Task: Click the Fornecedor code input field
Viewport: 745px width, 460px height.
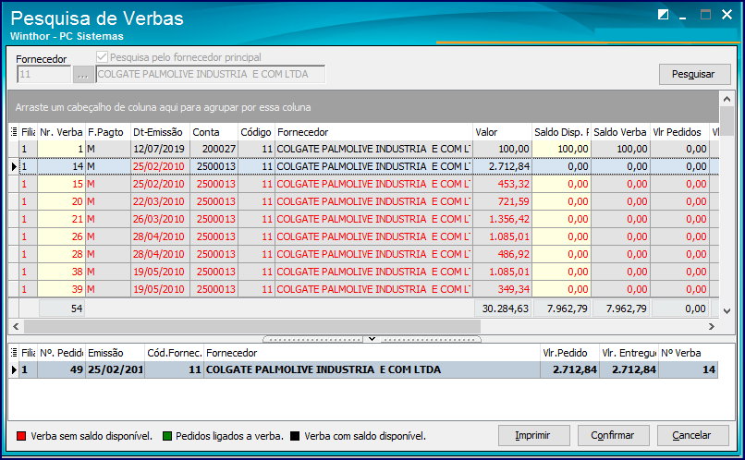Action: [43, 75]
